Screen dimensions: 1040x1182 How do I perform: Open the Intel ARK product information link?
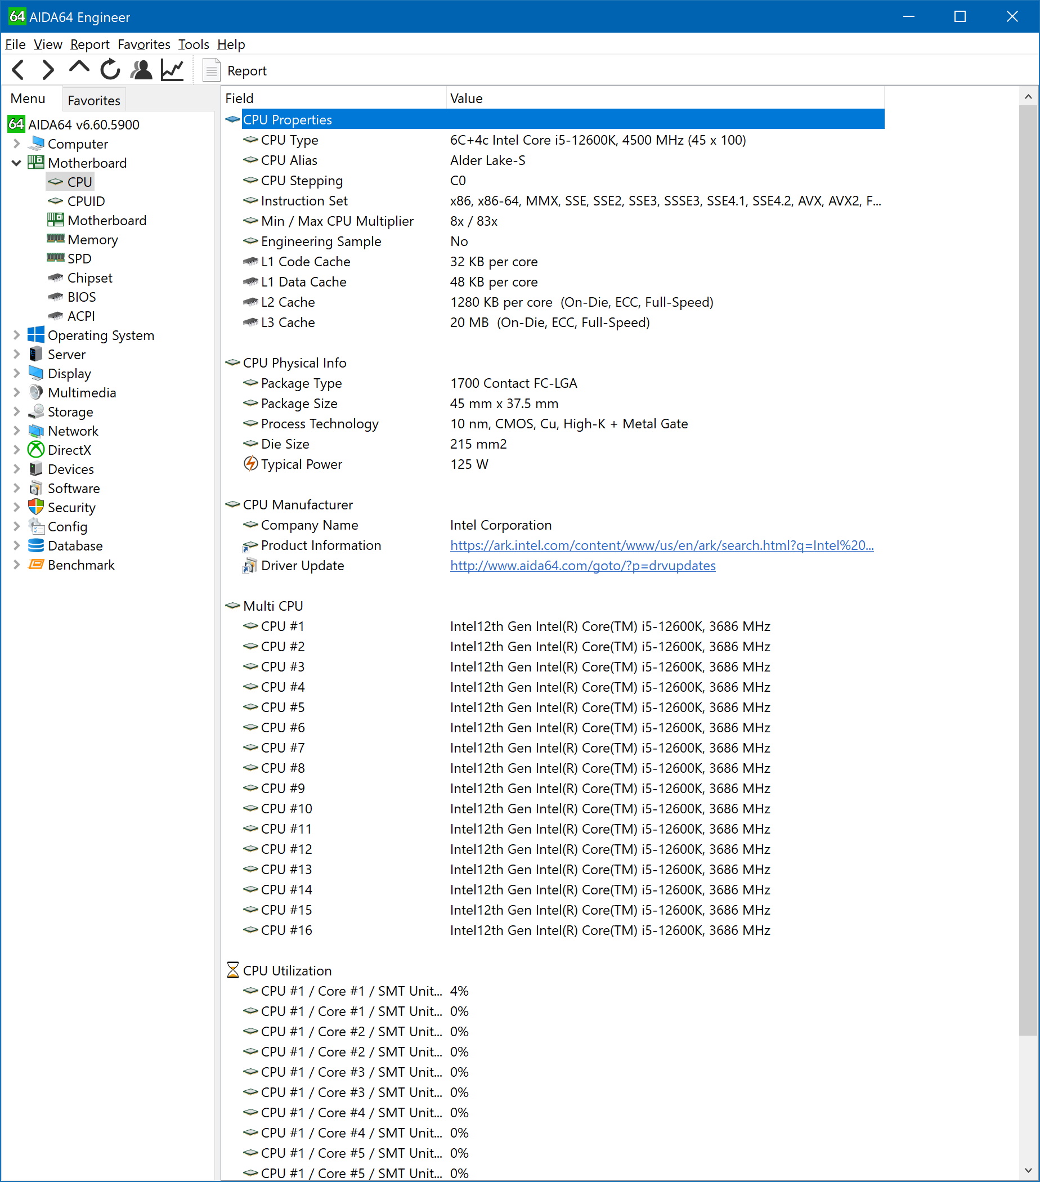coord(661,545)
